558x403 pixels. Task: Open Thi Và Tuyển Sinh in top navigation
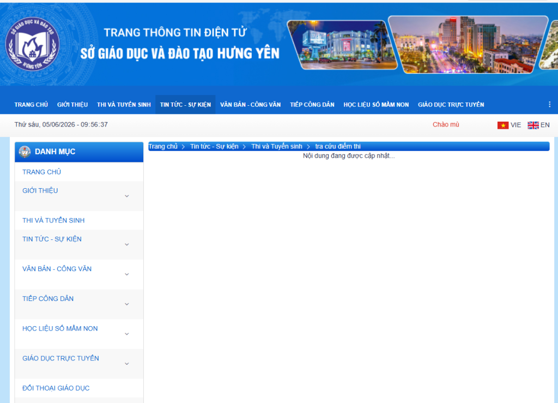(124, 105)
